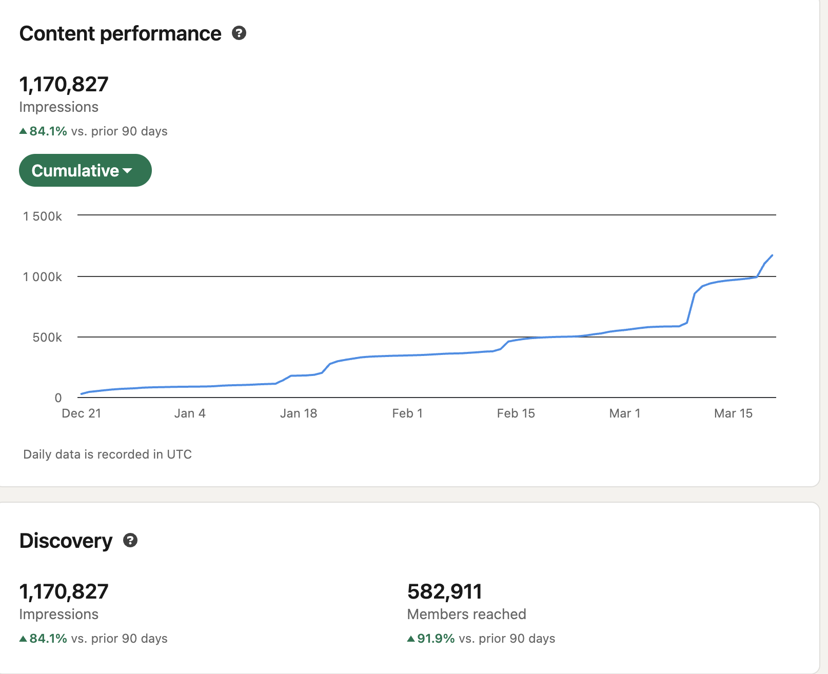Click the 1 500k y-axis label

43,216
